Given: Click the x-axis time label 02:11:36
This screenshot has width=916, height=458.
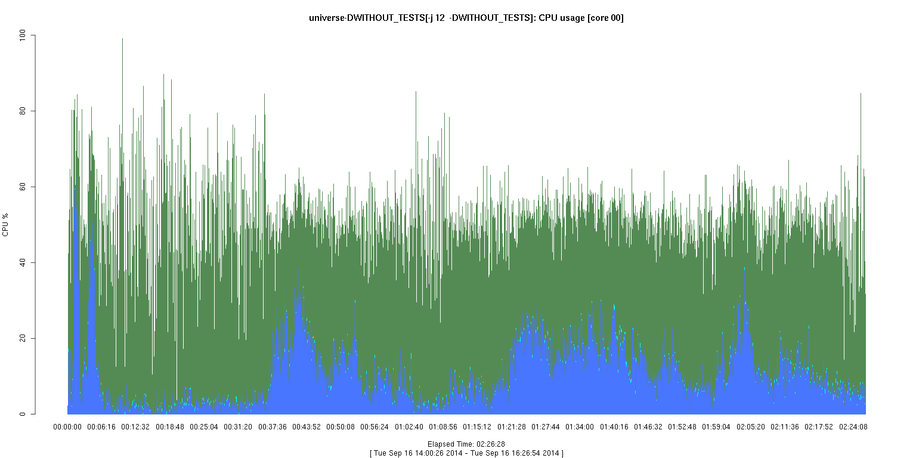Looking at the screenshot, I should coord(785,427).
